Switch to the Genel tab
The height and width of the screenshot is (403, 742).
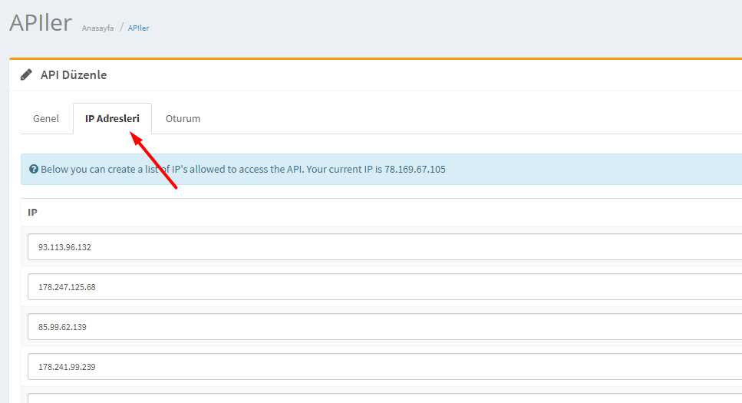point(46,118)
